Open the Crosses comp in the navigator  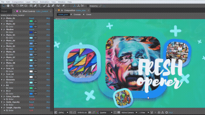click(x=77, y=15)
